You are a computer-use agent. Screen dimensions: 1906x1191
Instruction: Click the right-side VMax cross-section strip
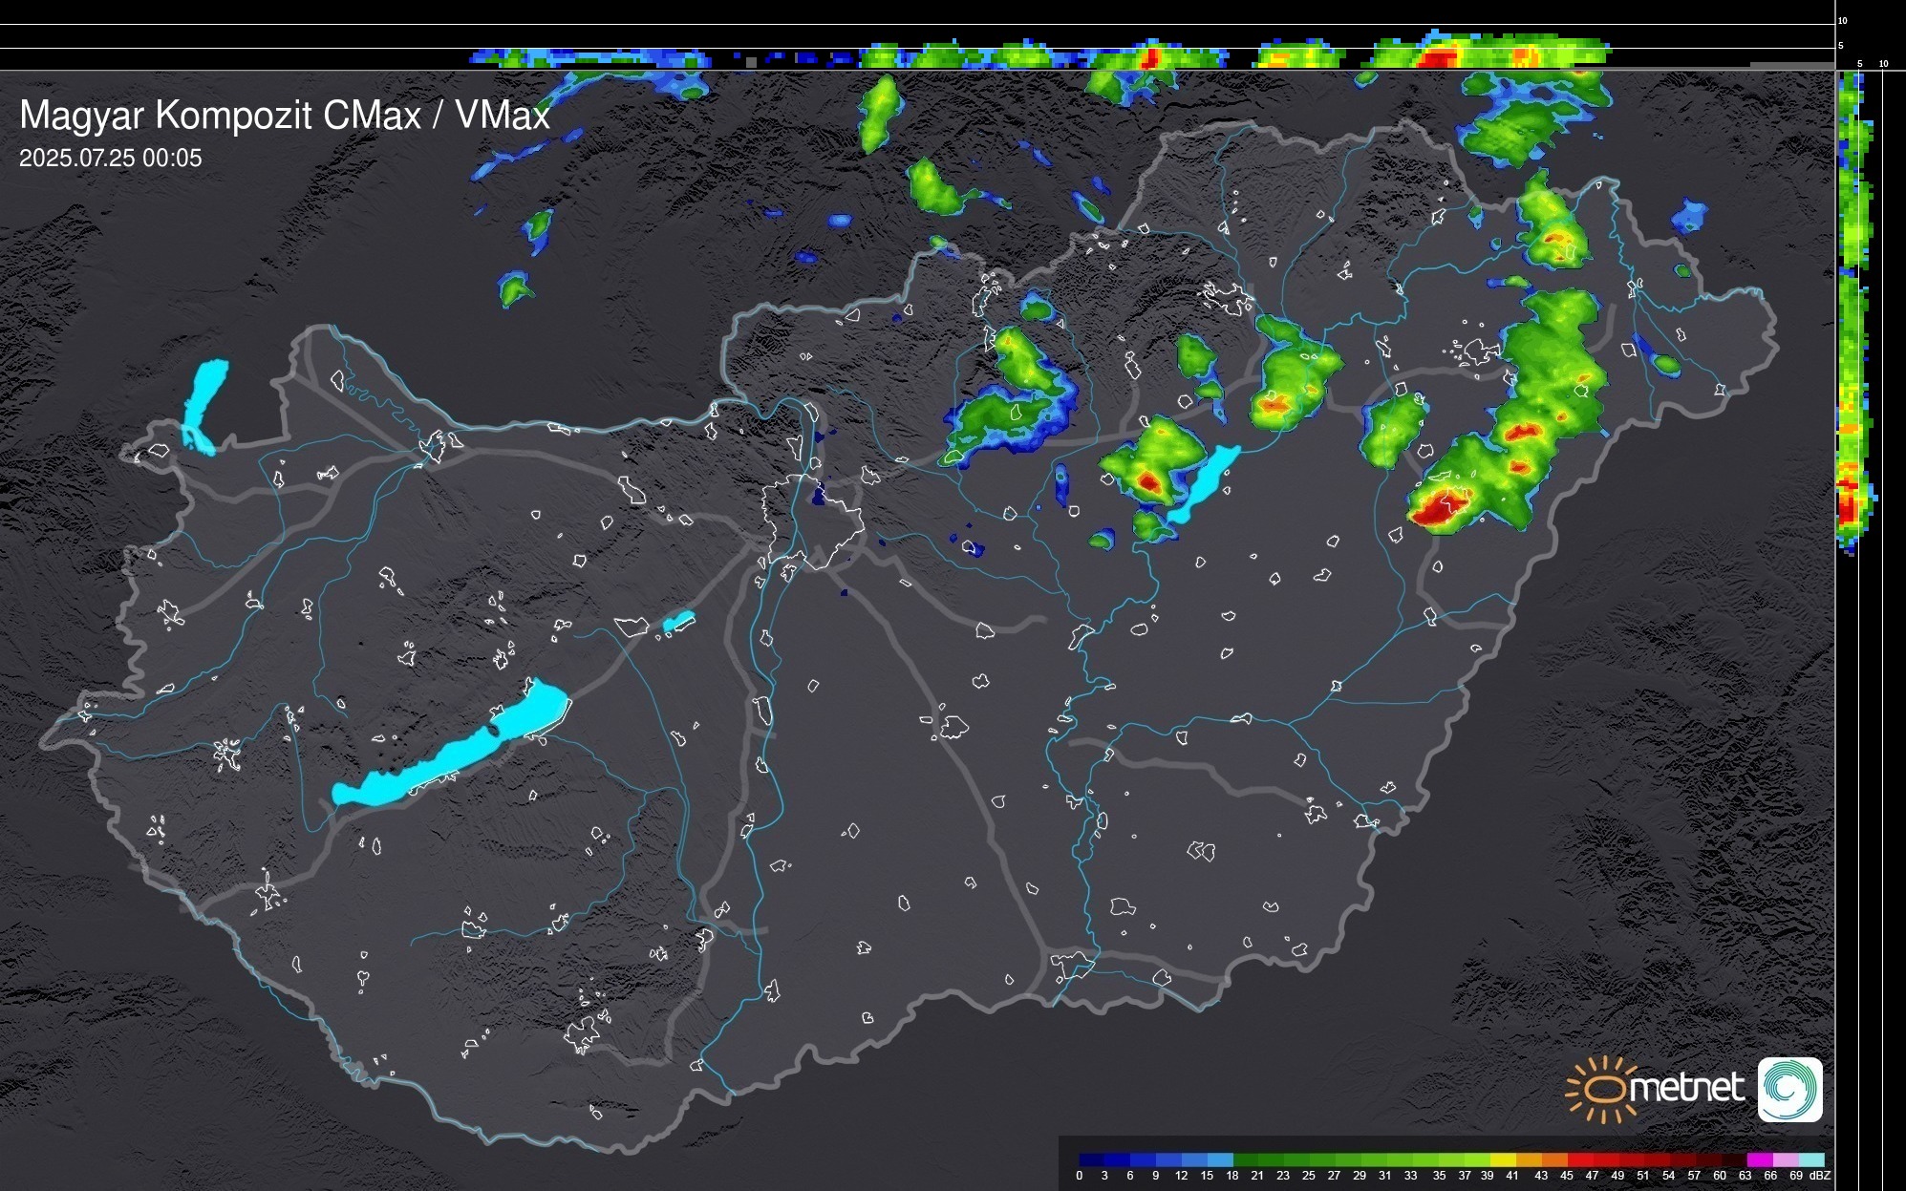[x=1852, y=315]
